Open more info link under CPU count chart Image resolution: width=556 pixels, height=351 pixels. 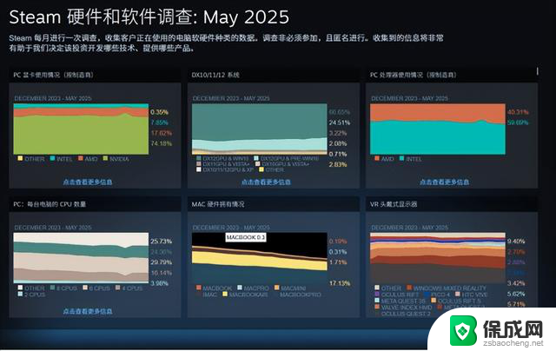tap(88, 311)
